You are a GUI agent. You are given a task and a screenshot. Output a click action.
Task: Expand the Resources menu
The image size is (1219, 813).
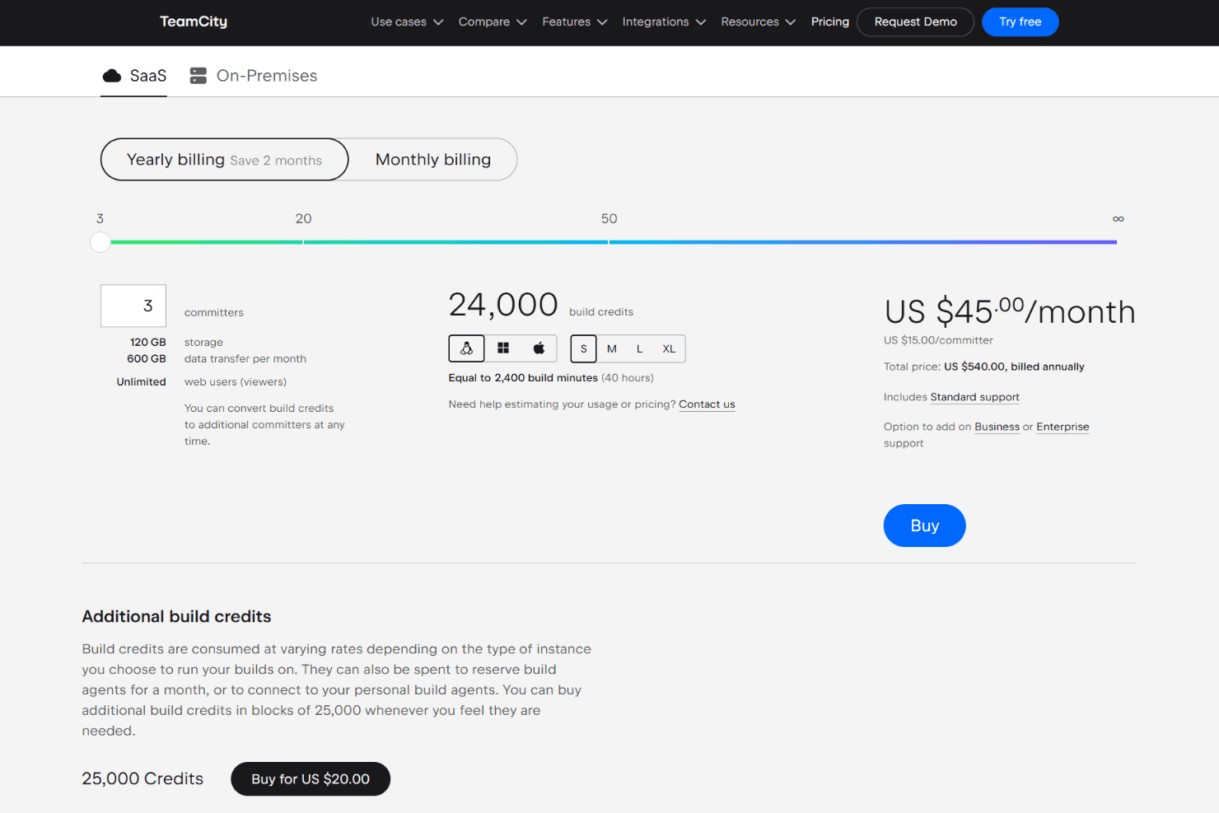coord(758,22)
